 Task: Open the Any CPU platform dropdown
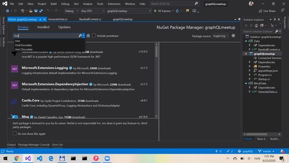93,11
